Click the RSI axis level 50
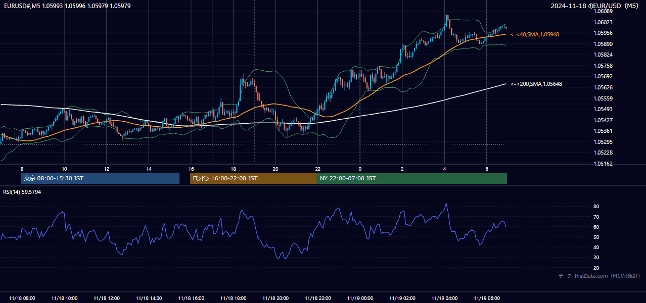The width and height of the screenshot is (646, 303). click(x=596, y=237)
